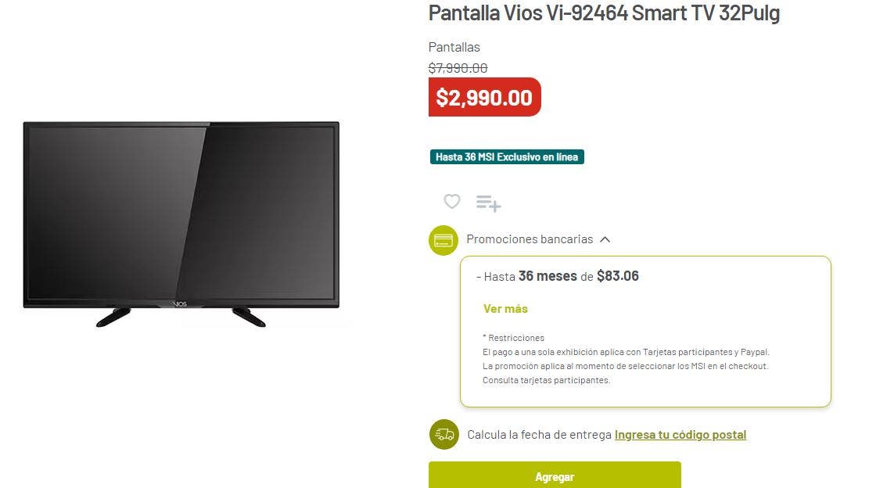
Task: Click the Hasta 36 MSI Exclusivo badge
Action: point(507,156)
